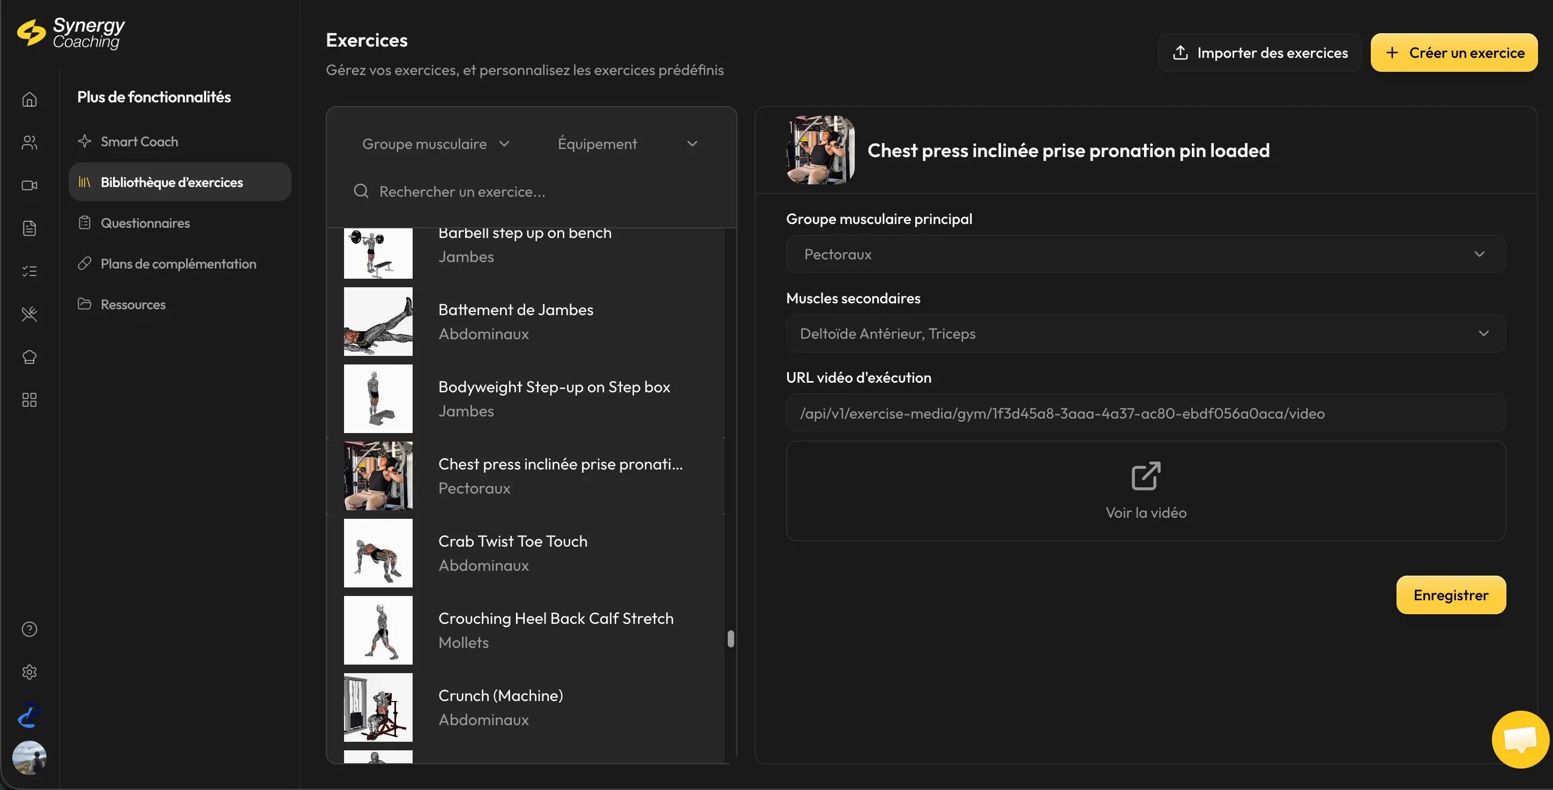Open the chef hat sidebar icon
This screenshot has height=790, width=1553.
29,357
